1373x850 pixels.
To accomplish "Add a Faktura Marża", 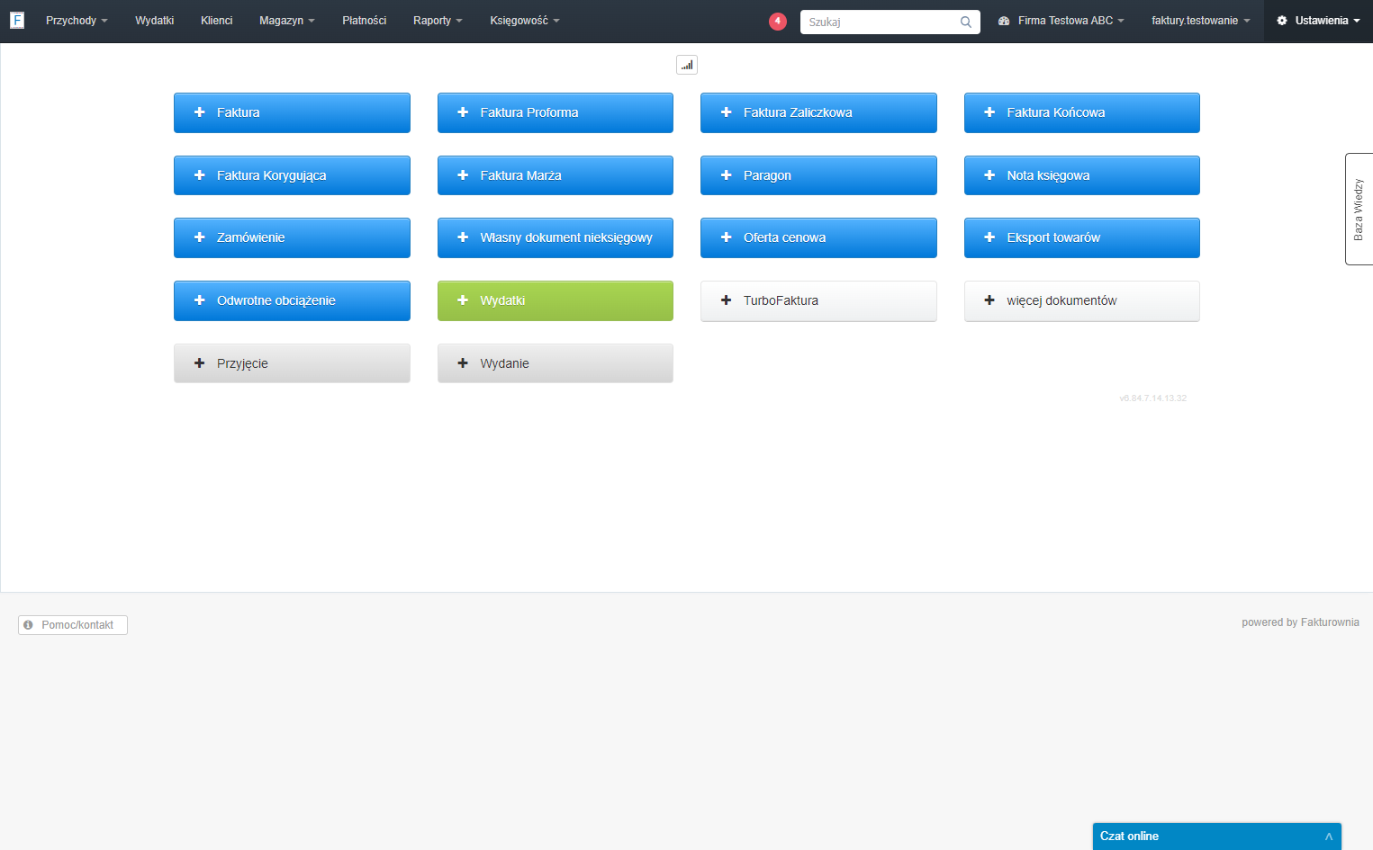I will [x=556, y=175].
